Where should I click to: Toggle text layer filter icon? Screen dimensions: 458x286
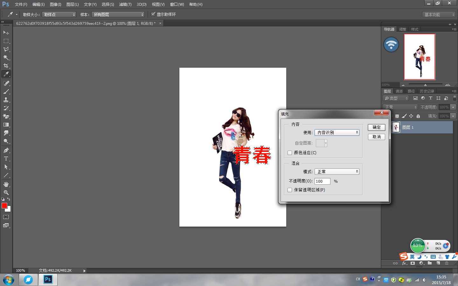click(431, 98)
